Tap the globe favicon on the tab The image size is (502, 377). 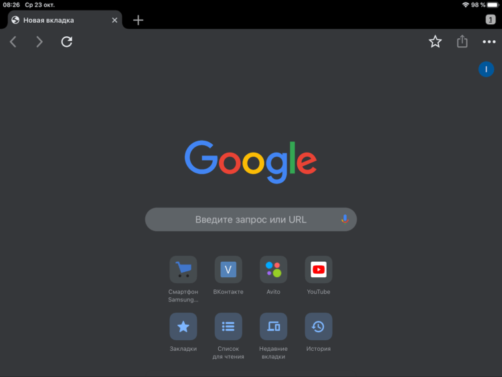point(15,20)
